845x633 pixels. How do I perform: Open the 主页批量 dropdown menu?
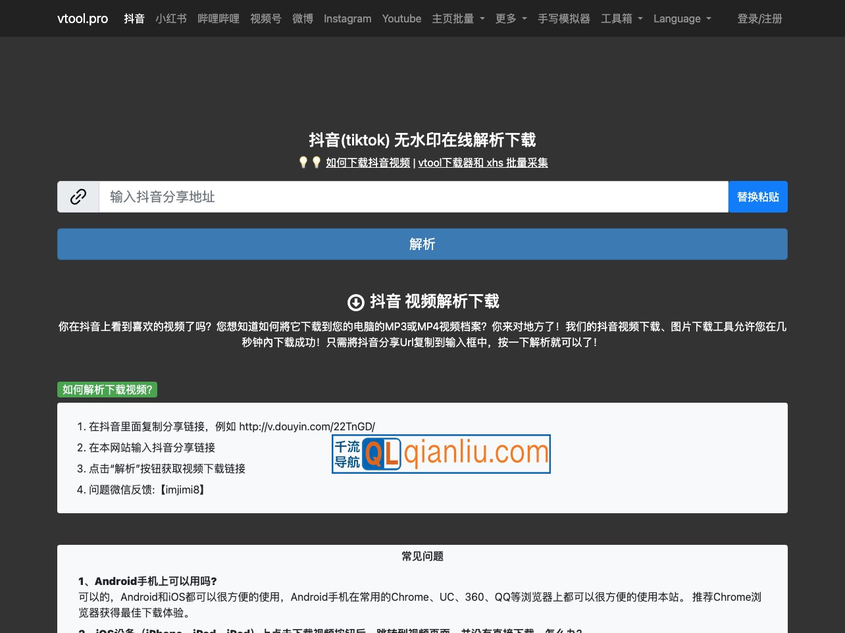458,18
